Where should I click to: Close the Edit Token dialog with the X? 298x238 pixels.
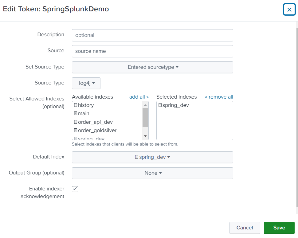click(289, 9)
